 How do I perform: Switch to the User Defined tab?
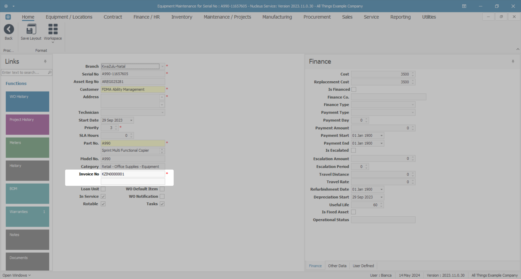point(363,266)
